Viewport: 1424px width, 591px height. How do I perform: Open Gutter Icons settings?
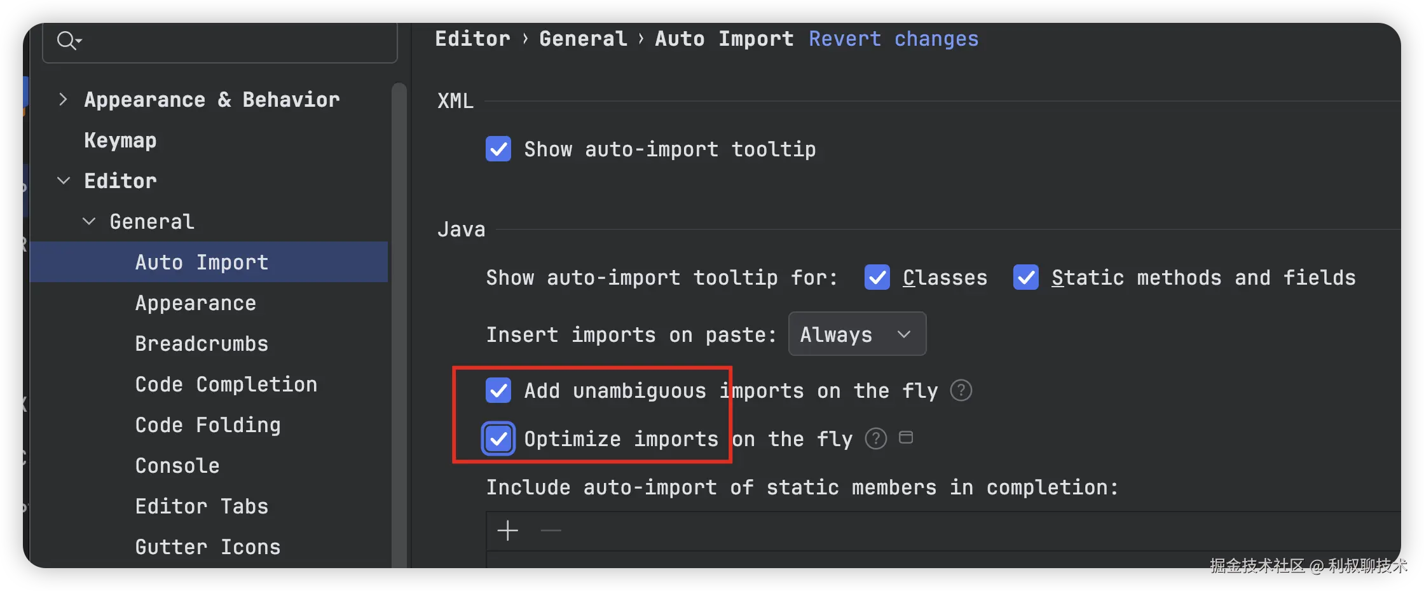click(208, 547)
